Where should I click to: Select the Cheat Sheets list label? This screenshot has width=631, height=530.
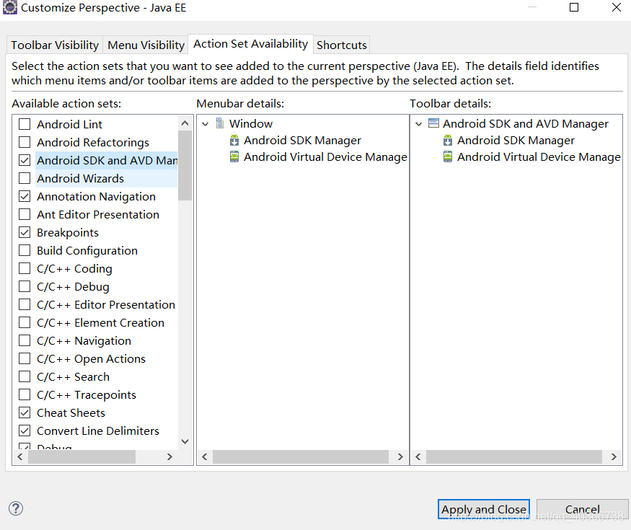click(71, 413)
